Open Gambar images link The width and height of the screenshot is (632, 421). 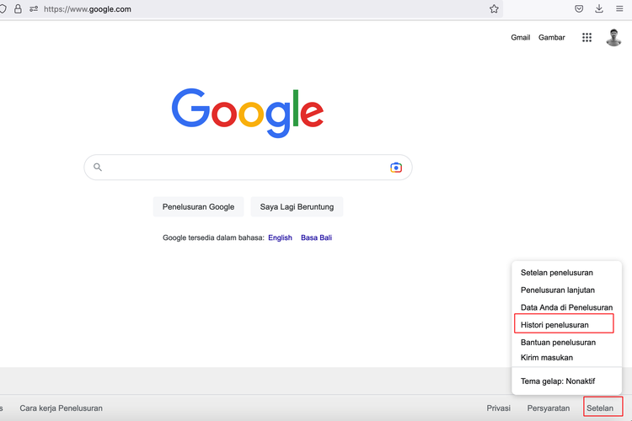click(x=551, y=37)
